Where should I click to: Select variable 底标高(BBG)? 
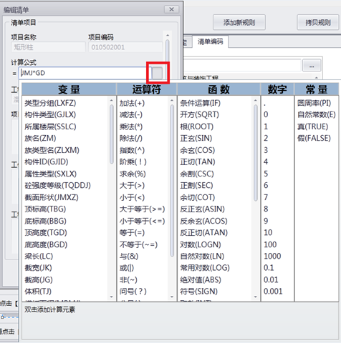(x=45, y=221)
